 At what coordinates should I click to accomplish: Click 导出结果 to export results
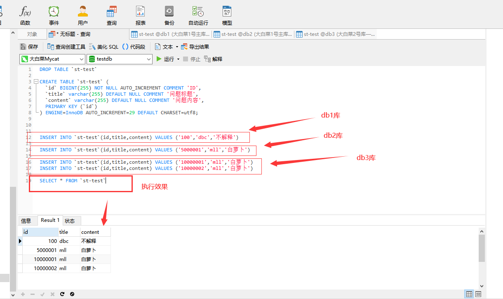click(195, 47)
